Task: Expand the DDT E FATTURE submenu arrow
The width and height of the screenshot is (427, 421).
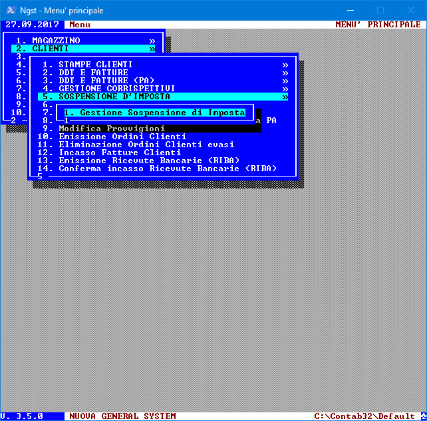Action: pyautogui.click(x=285, y=73)
